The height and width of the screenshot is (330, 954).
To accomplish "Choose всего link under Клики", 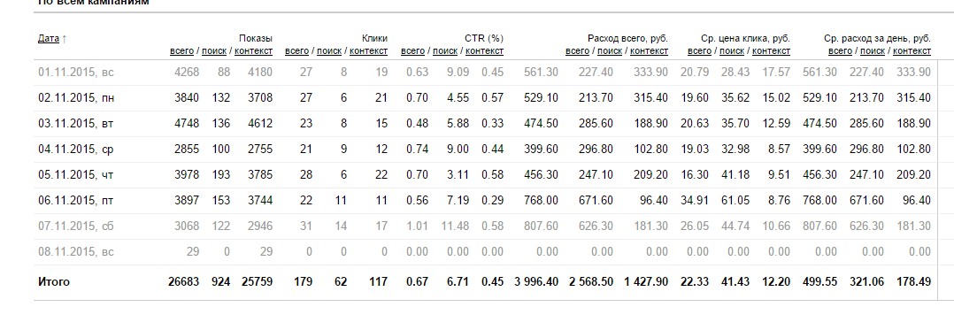I will (297, 51).
